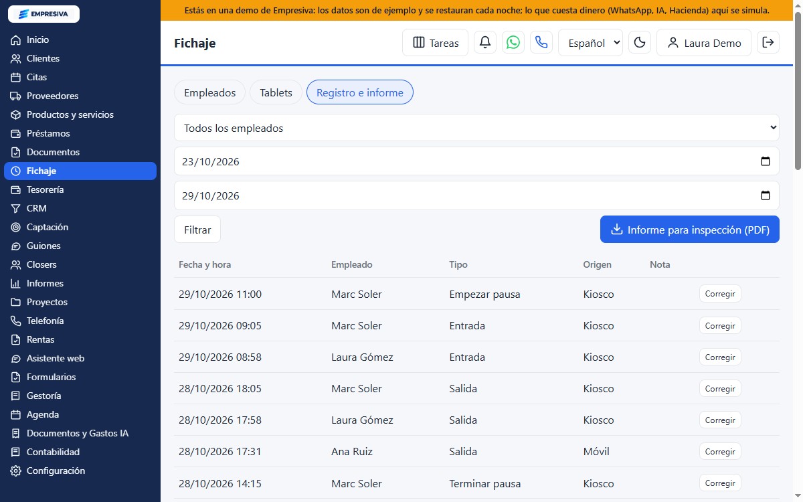Open the Laura Demo user button
Viewport: 803px width, 502px height.
[704, 43]
